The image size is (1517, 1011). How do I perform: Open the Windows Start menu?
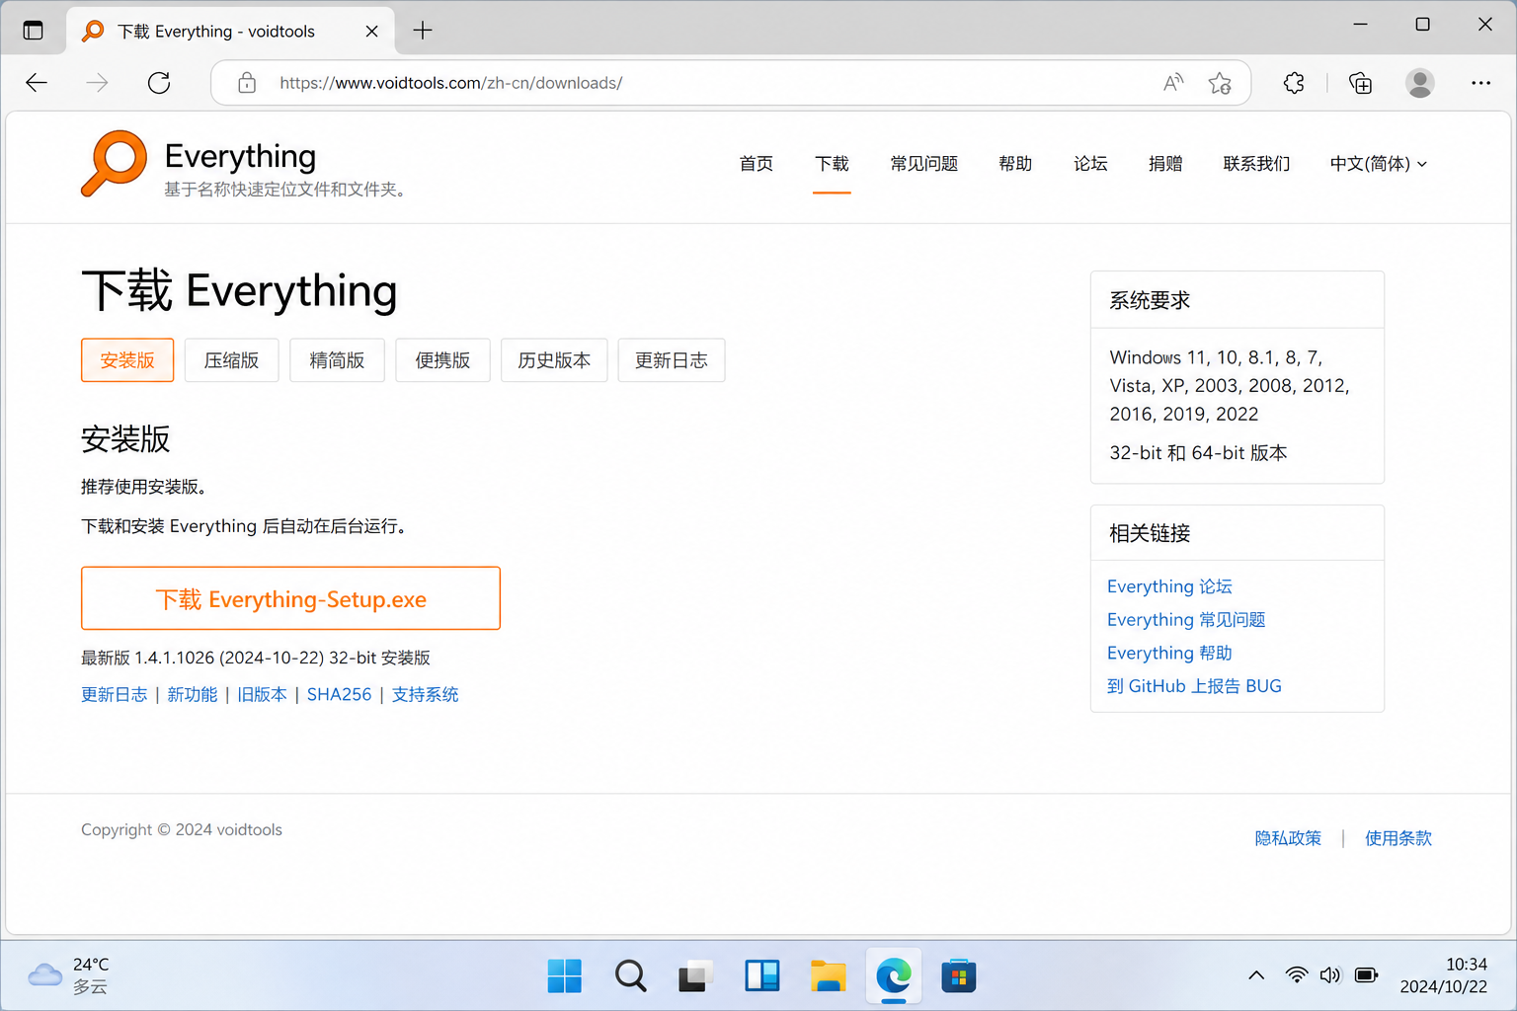tap(564, 976)
